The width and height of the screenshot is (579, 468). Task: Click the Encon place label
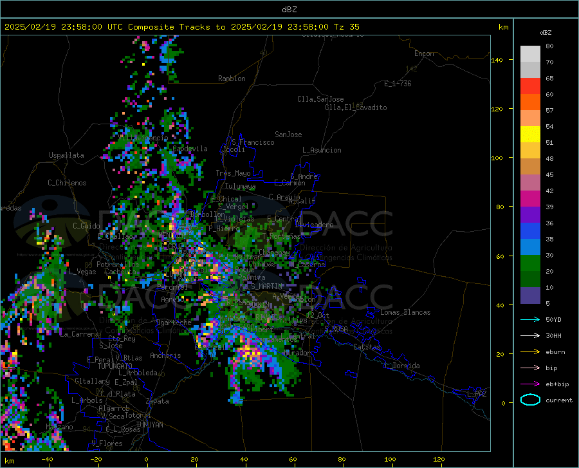pyautogui.click(x=424, y=53)
